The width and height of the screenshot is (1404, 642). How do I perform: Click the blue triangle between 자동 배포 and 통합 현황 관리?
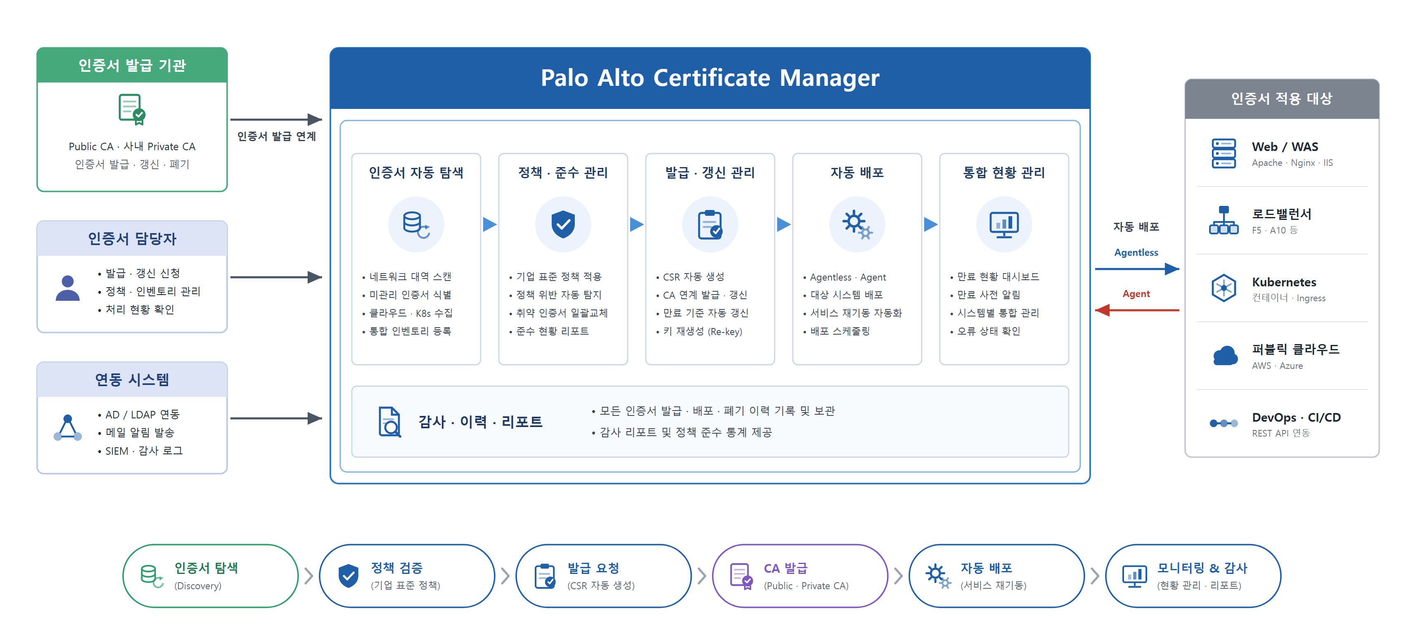click(x=931, y=224)
